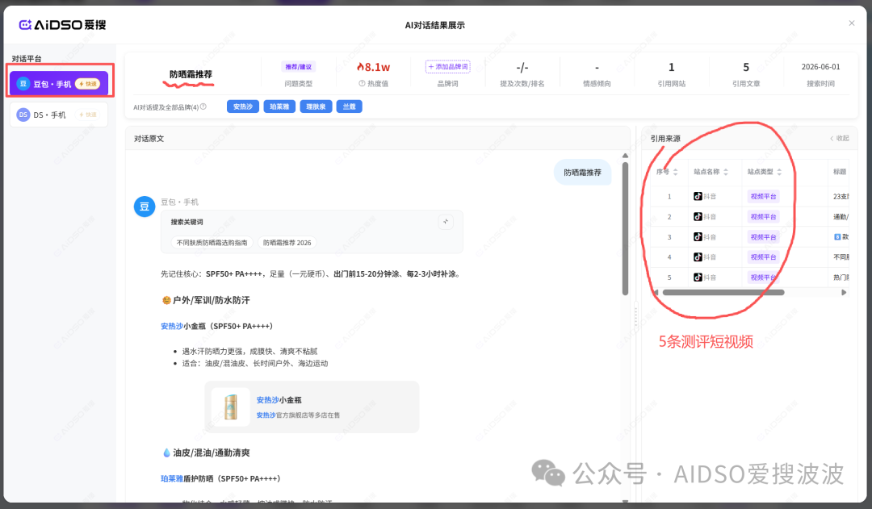The image size is (872, 509).
Task: Click the sun emoji beside 户外/军训/防水防汗
Action: [x=166, y=301]
